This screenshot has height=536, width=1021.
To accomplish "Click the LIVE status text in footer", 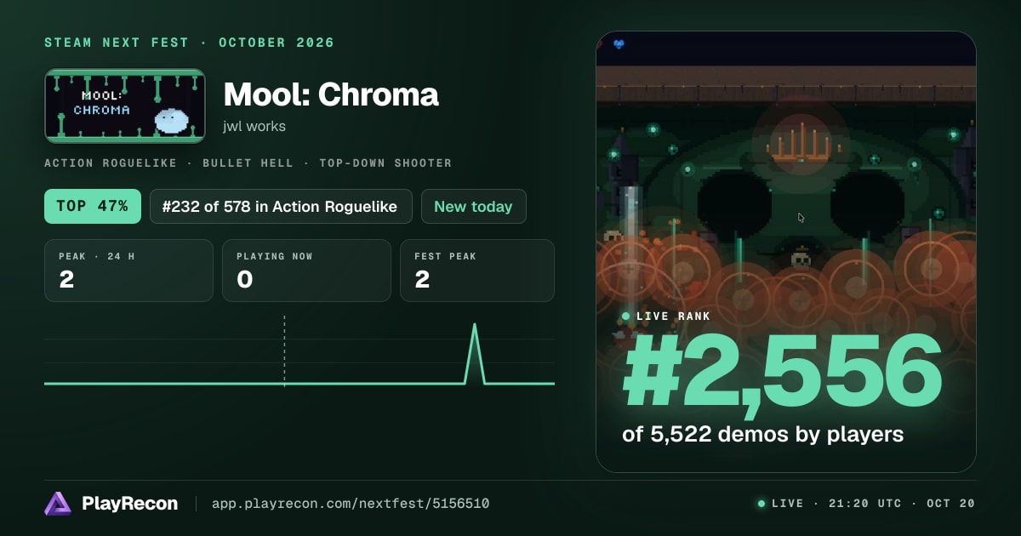I will pyautogui.click(x=787, y=504).
